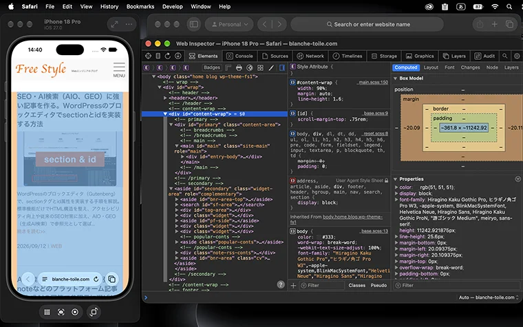Expand the div id="tag-area" node
Screen dimensions: 523x327
point(177,210)
